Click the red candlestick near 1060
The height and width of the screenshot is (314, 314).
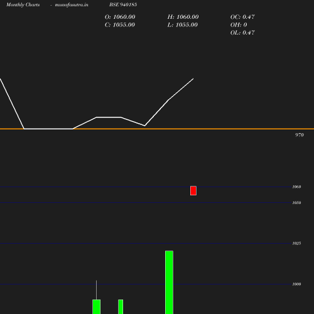coord(193,190)
